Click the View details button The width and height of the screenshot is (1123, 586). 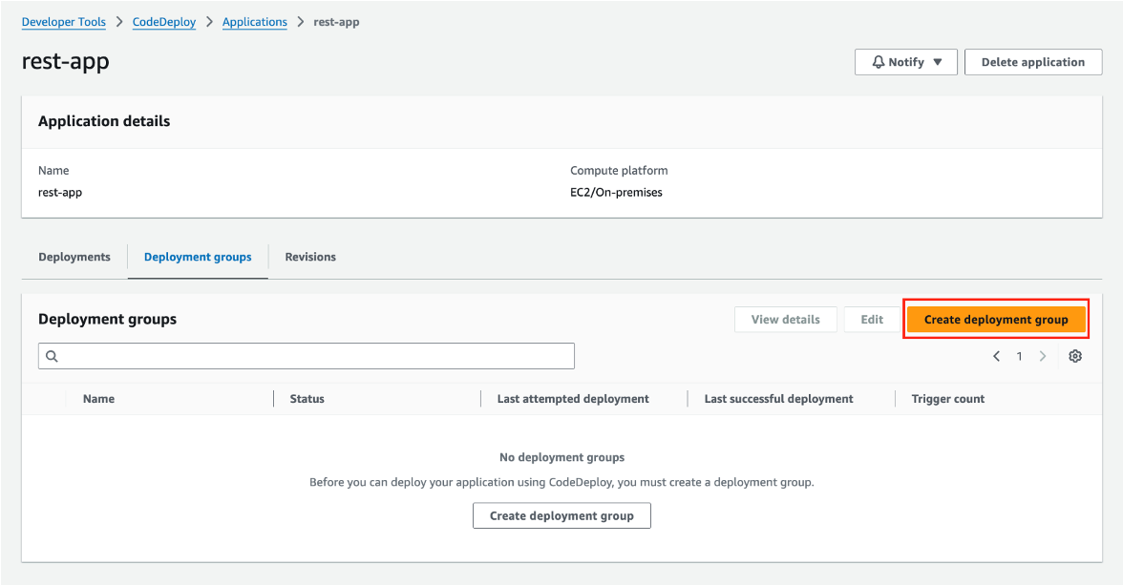(786, 320)
